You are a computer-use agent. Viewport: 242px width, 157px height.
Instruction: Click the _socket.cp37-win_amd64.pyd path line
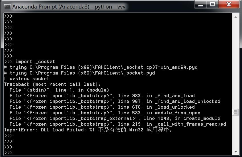[x=101, y=67]
